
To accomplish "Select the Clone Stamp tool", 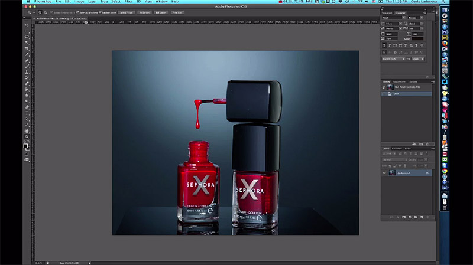I will 27,72.
